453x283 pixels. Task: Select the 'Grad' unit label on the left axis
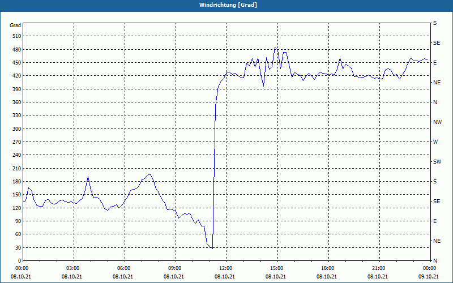(15, 25)
